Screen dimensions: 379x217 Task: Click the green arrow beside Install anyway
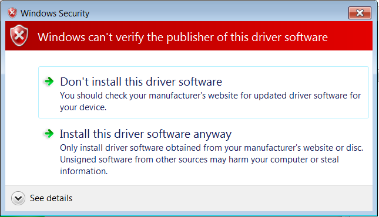[49, 134]
